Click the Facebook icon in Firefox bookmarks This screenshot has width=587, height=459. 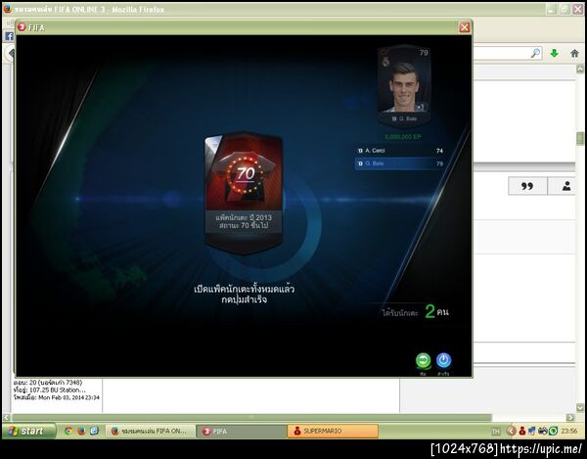click(x=10, y=36)
